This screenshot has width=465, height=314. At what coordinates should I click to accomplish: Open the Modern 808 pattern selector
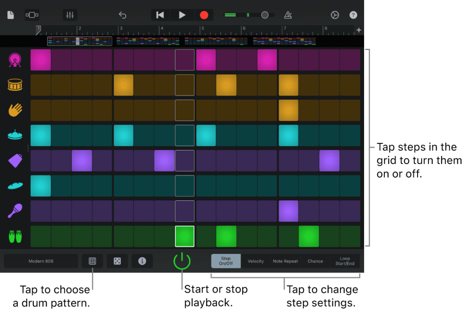point(40,261)
